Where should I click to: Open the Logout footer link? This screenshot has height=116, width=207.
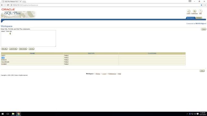[104, 74]
